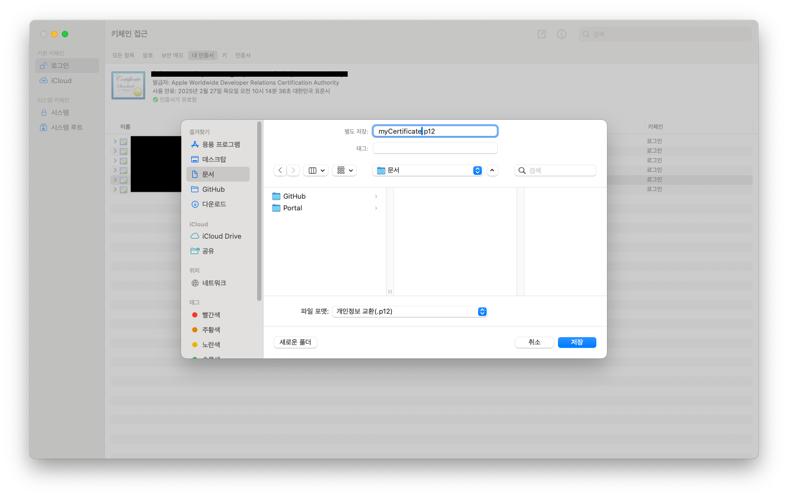Collapse the save dialog with the chevron-up button

pyautogui.click(x=492, y=170)
